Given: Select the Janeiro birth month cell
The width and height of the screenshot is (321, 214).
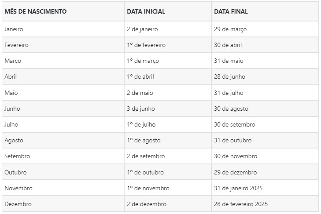Looking at the screenshot, I should [14, 29].
